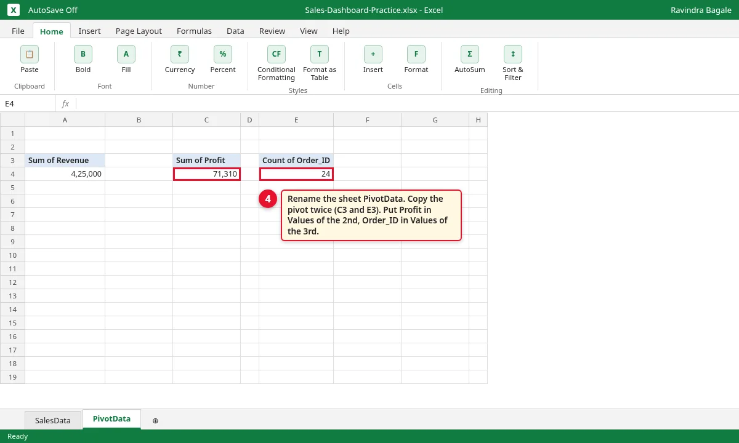Image resolution: width=739 pixels, height=443 pixels.
Task: Add a new sheet with plus button
Action: click(x=155, y=420)
